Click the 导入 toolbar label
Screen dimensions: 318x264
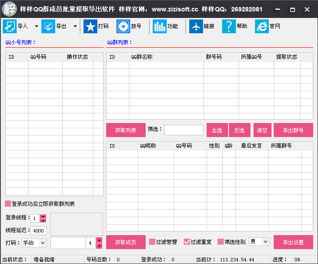coord(23,26)
